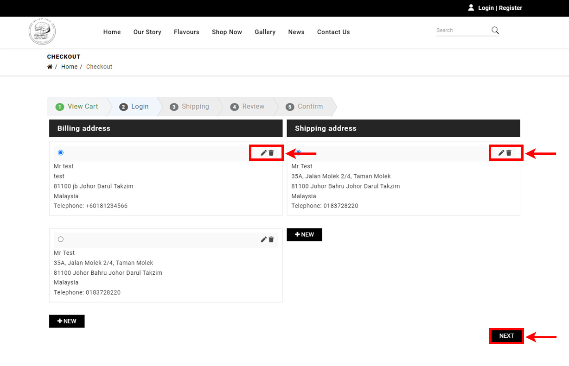Click the NEXT button
Image resolution: width=569 pixels, height=366 pixels.
click(x=506, y=336)
